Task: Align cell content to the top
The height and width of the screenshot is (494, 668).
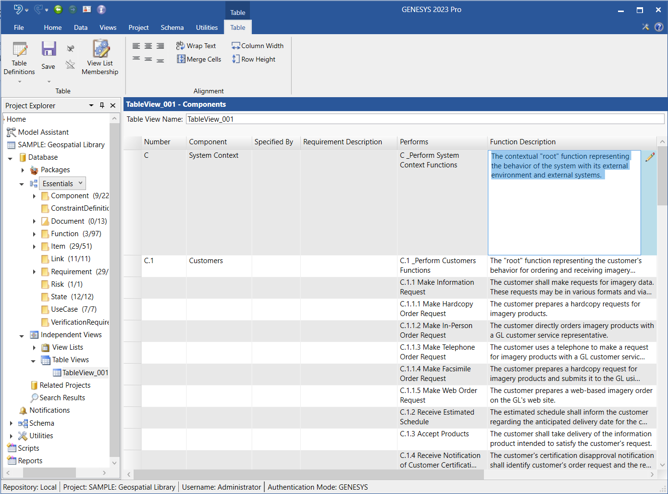Action: tap(136, 59)
